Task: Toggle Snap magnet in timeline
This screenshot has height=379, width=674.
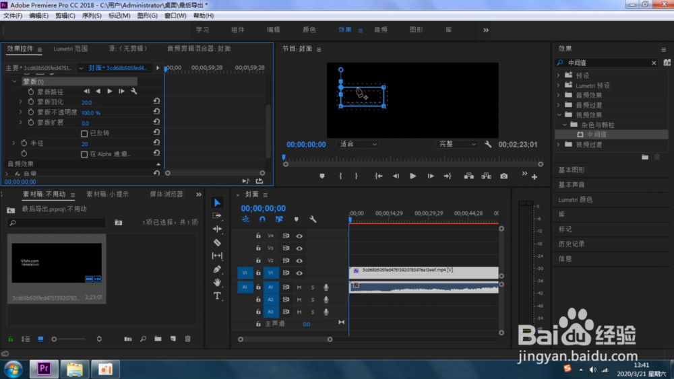Action: pyautogui.click(x=262, y=219)
